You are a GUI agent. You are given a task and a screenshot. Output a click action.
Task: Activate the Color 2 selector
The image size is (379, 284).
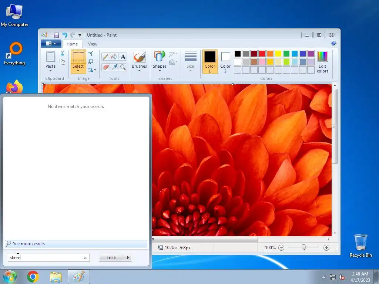pyautogui.click(x=225, y=62)
